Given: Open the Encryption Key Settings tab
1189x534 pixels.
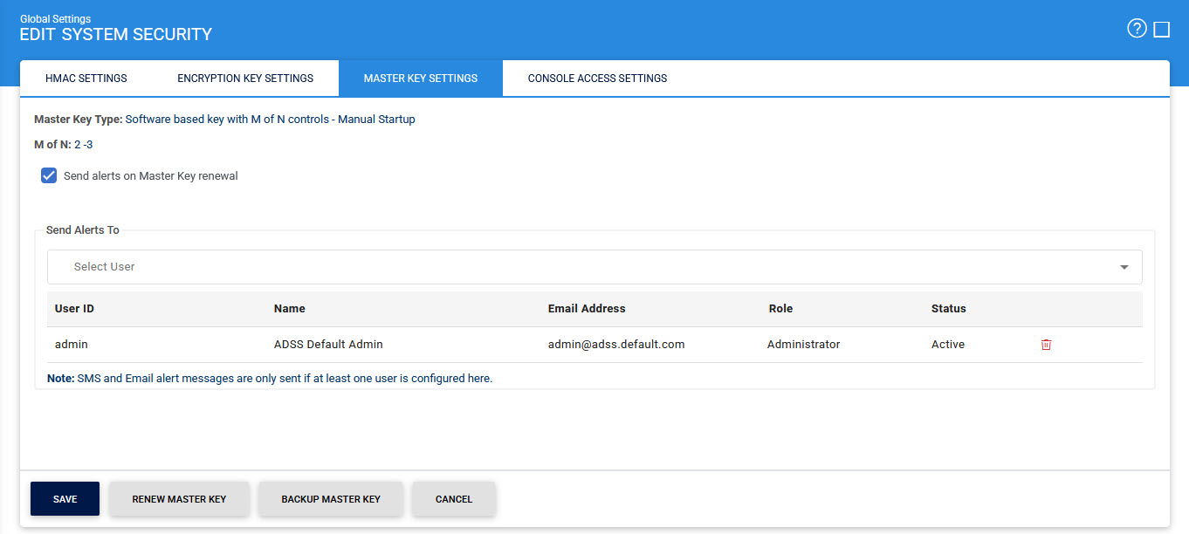Looking at the screenshot, I should click(x=245, y=79).
